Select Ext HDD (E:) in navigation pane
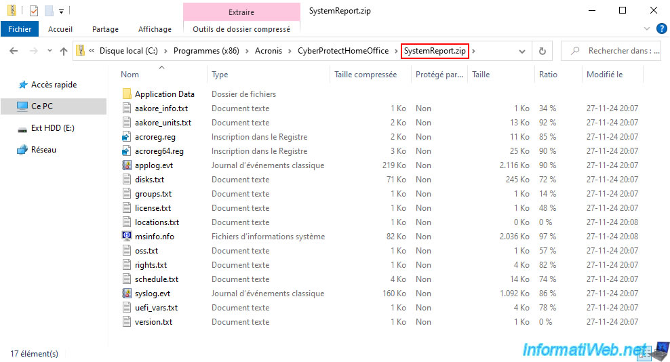 tap(54, 128)
